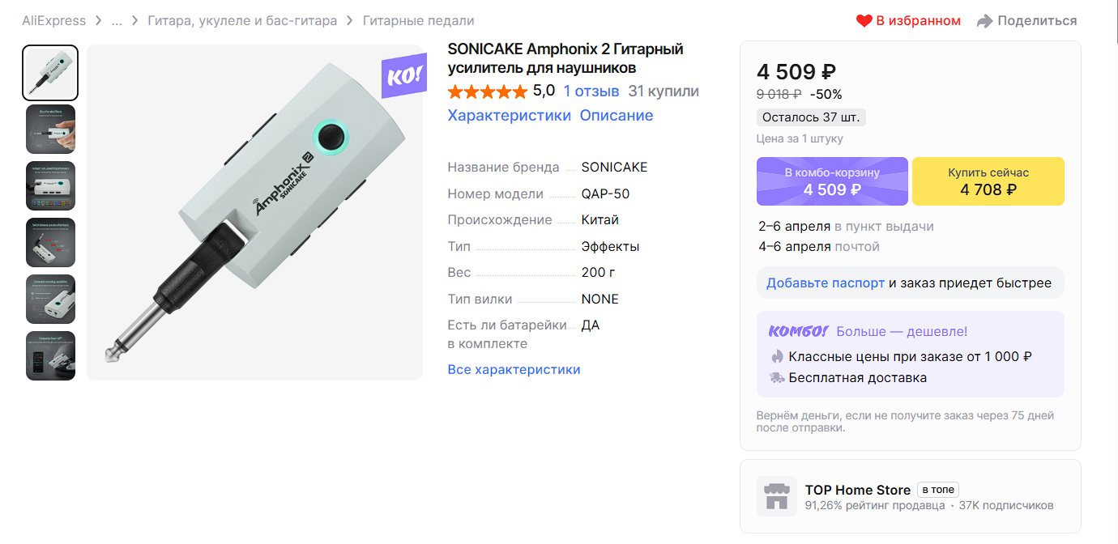Click the orange rating stars
The height and width of the screenshot is (544, 1118).
click(487, 91)
